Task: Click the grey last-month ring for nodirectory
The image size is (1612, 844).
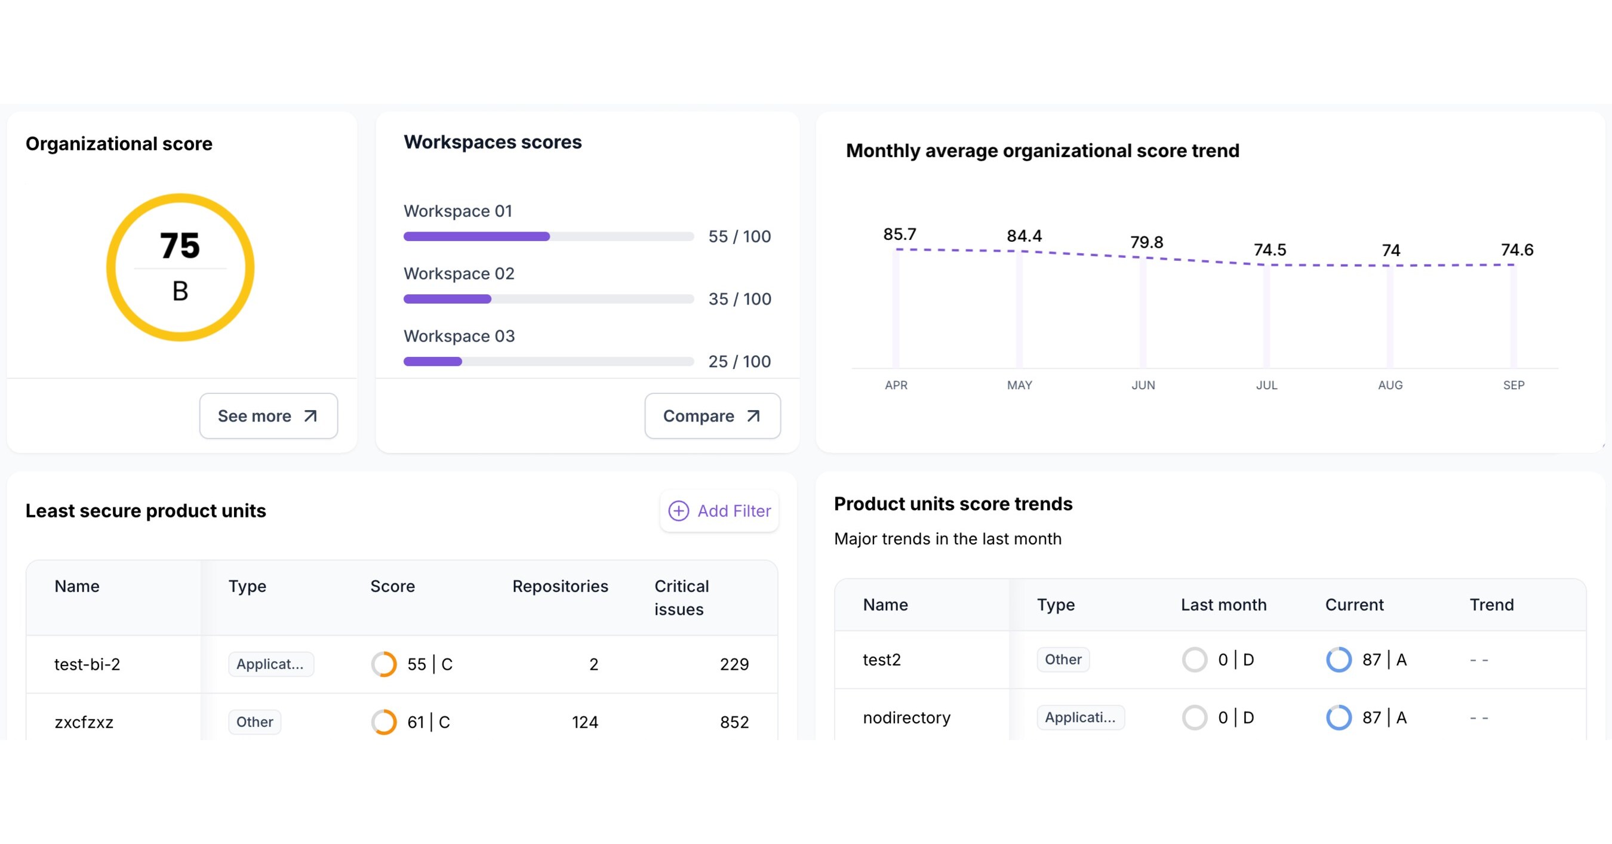Action: (1195, 717)
